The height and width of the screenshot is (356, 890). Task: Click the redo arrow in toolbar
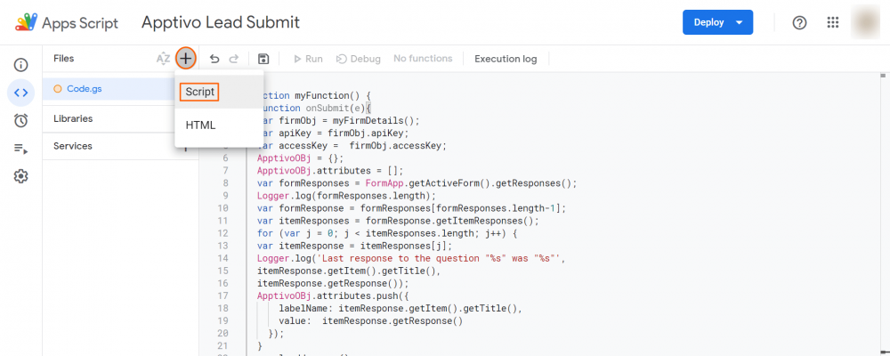pyautogui.click(x=234, y=59)
